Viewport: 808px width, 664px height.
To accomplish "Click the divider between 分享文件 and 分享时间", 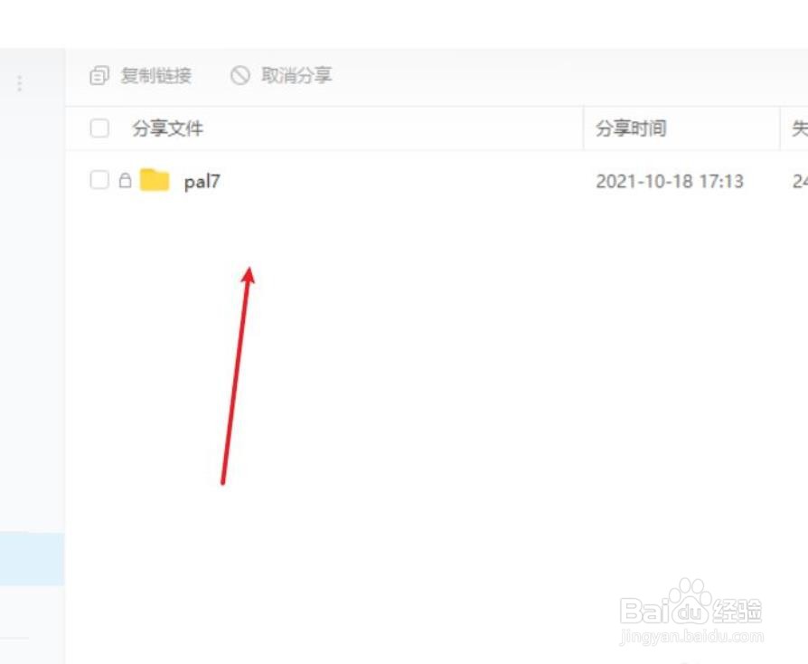I will [583, 128].
